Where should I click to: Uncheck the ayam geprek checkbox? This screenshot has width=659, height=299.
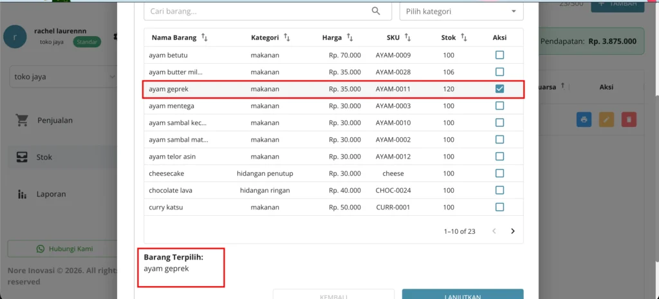499,89
